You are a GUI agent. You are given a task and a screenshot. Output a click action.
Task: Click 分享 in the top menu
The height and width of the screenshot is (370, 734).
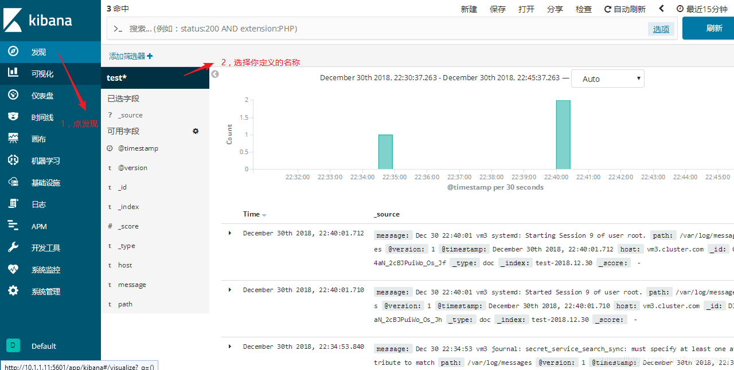click(x=555, y=9)
